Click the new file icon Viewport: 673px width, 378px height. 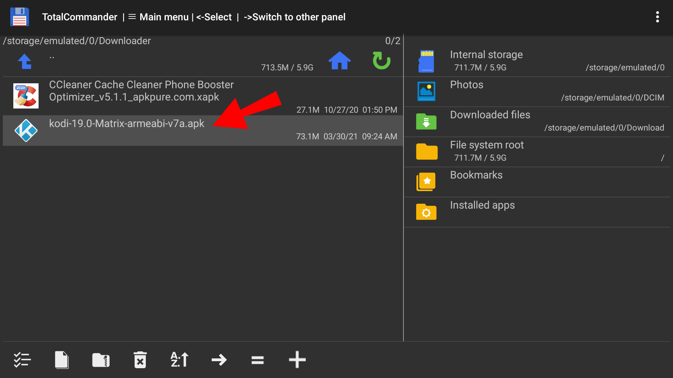pyautogui.click(x=62, y=360)
